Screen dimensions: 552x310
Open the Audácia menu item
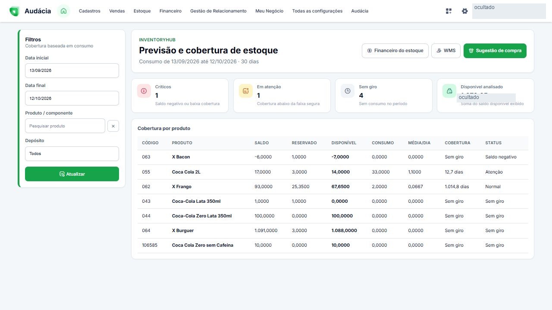point(360,11)
